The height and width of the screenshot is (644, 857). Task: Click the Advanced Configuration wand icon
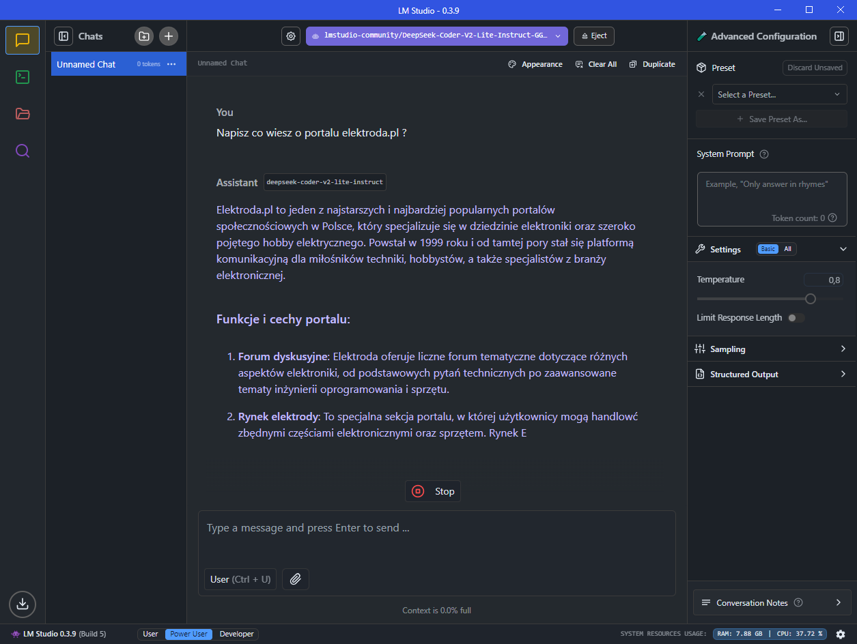(701, 36)
